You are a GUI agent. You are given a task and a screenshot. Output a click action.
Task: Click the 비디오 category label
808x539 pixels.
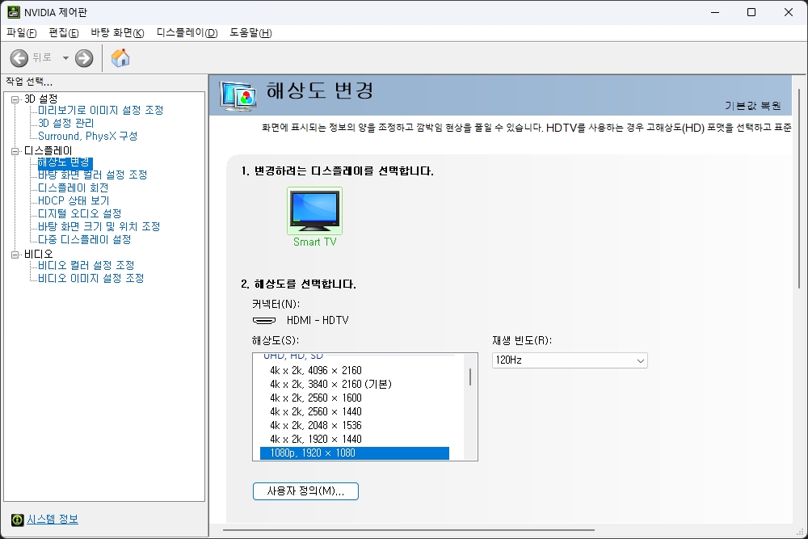[39, 254]
